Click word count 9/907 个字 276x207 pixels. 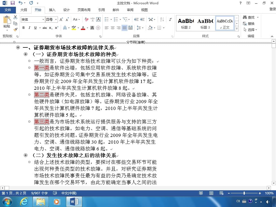click(x=39, y=193)
